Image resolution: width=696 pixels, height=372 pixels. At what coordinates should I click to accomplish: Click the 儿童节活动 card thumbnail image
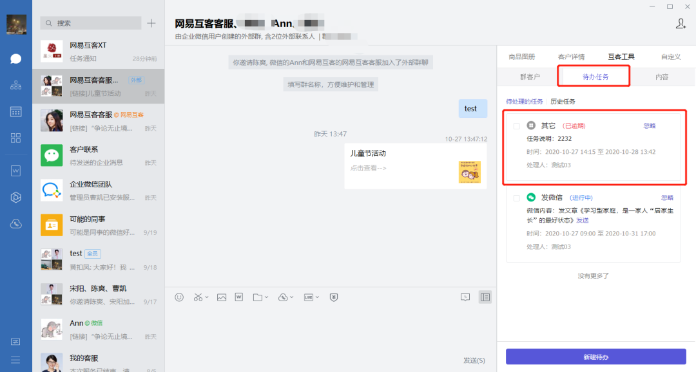coord(470,172)
